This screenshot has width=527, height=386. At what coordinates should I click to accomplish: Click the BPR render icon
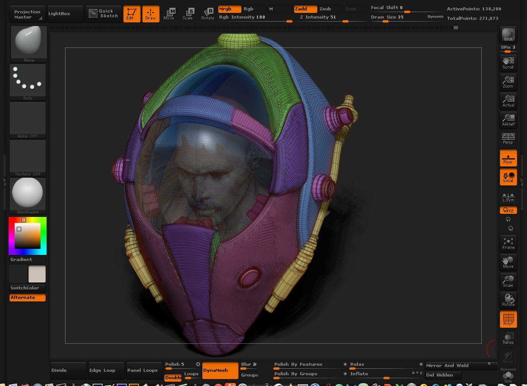508,35
